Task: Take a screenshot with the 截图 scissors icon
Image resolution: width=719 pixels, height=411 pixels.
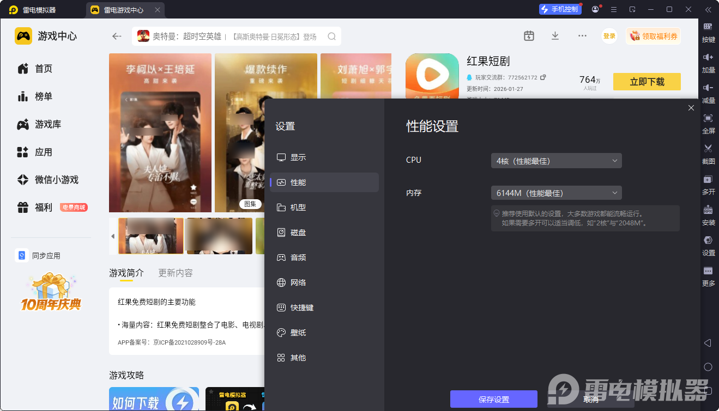Action: coord(708,149)
